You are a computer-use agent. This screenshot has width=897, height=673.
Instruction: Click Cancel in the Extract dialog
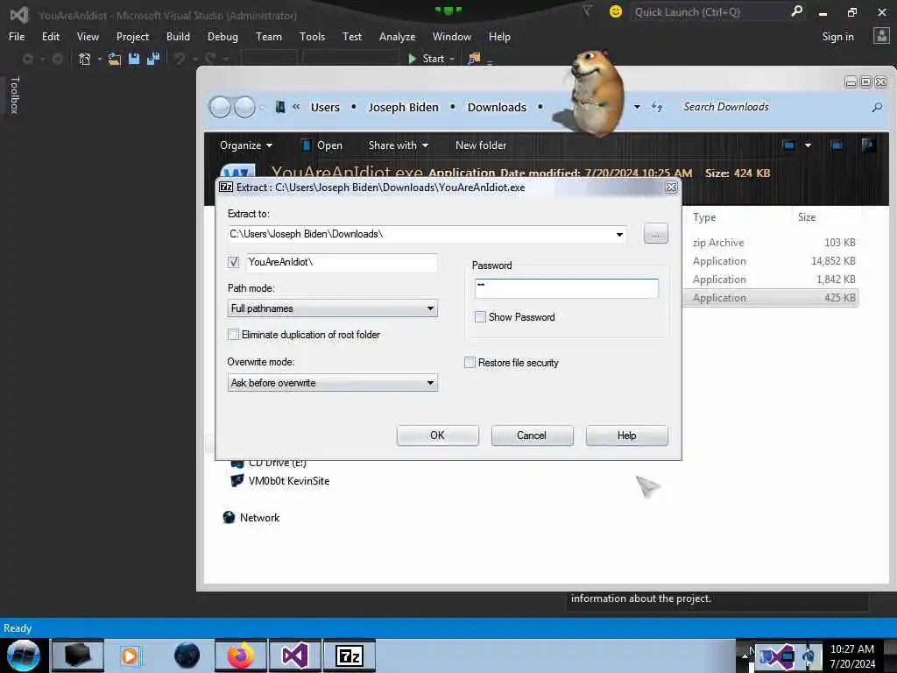(x=532, y=436)
